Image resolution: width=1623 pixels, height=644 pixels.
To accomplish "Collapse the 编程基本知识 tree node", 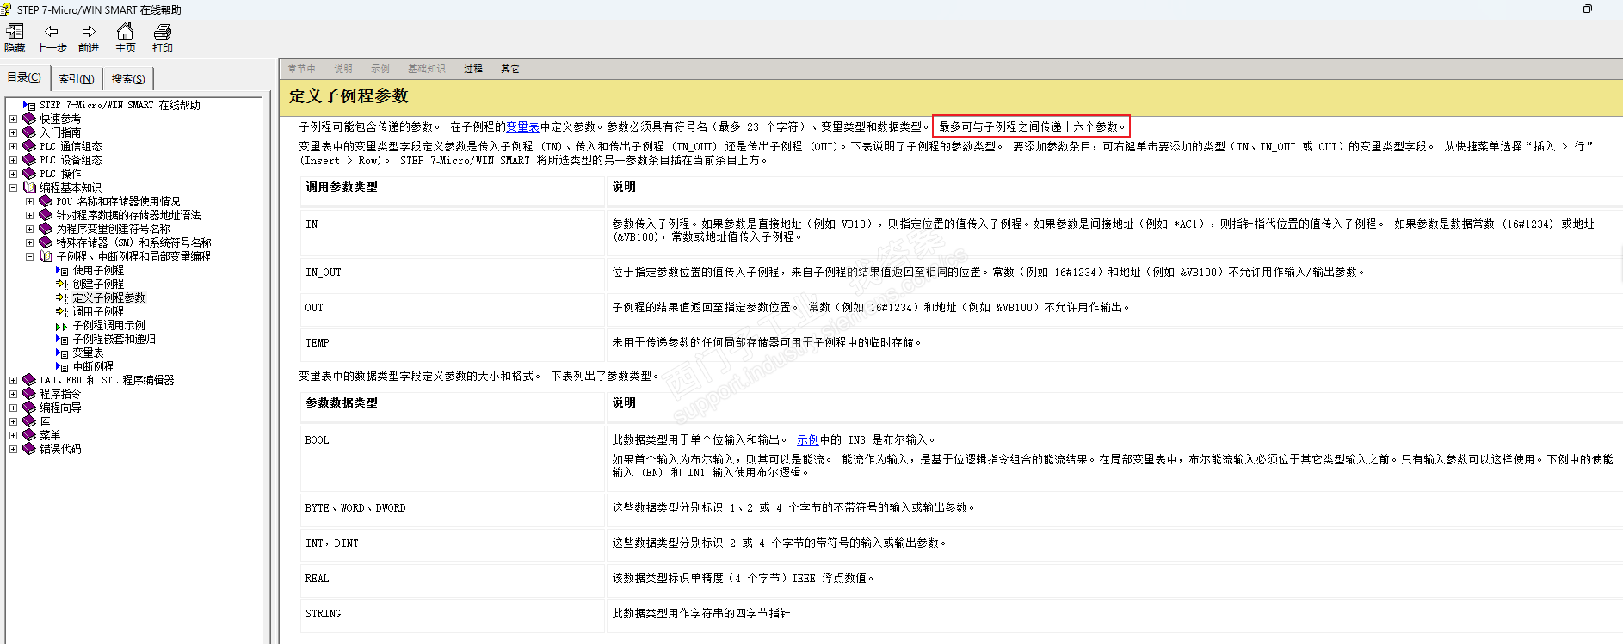I will point(13,187).
